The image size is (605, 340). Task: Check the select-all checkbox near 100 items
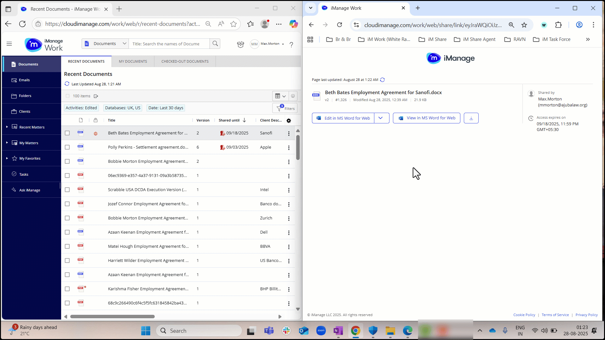(x=67, y=96)
